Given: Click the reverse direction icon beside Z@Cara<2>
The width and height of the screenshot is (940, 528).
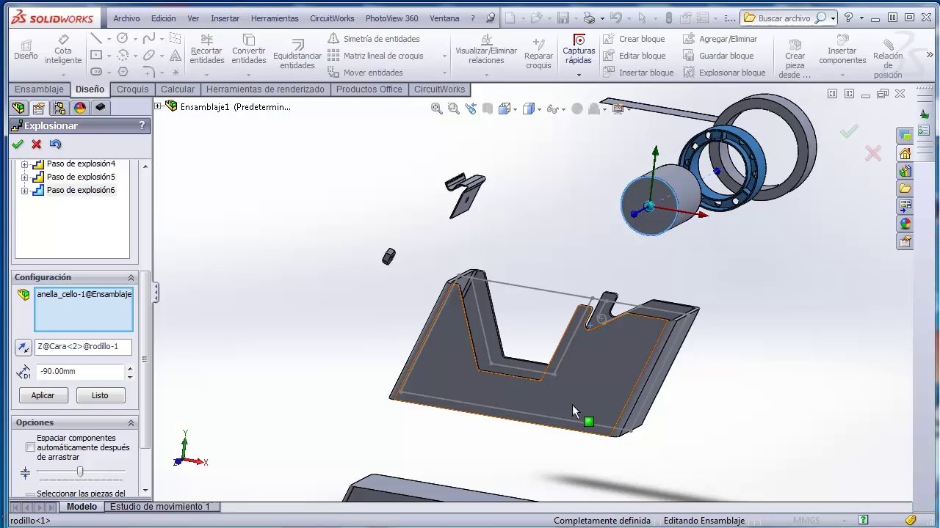Looking at the screenshot, I should coord(23,347).
